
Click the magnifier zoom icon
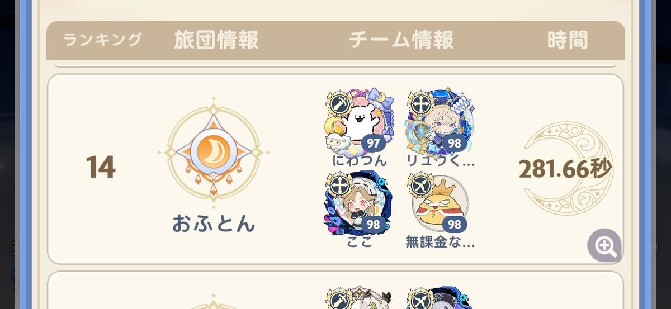604,245
